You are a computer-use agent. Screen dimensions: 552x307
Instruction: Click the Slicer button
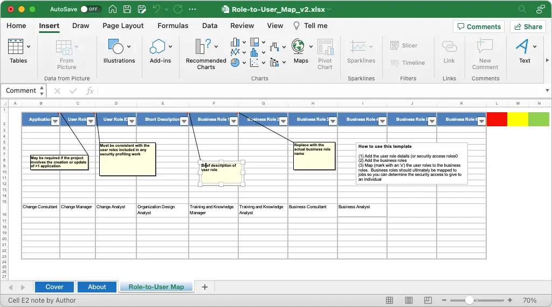(404, 45)
